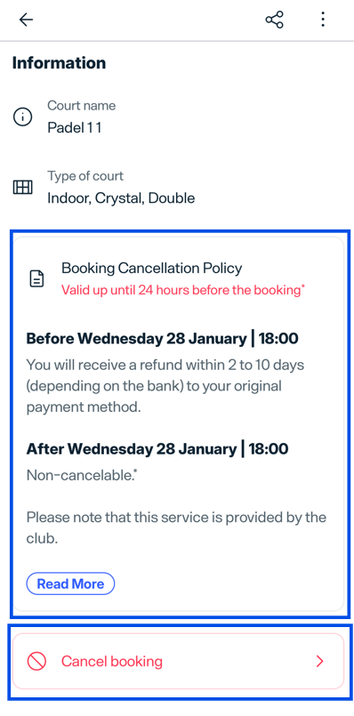Click the document icon beside Booking Cancellation Policy
This screenshot has height=716, width=354.
tap(36, 278)
